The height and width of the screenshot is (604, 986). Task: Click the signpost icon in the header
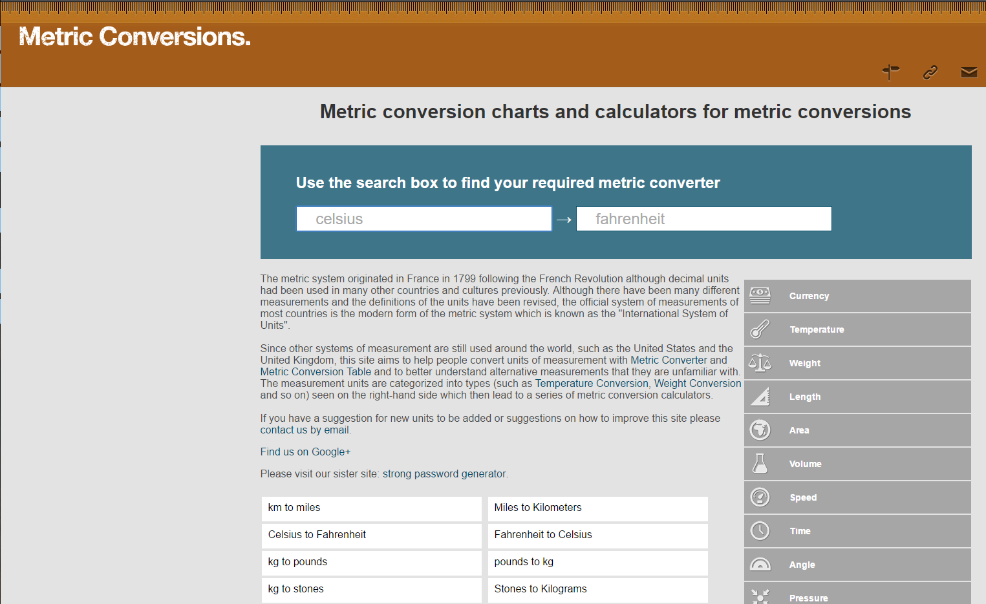tap(890, 72)
